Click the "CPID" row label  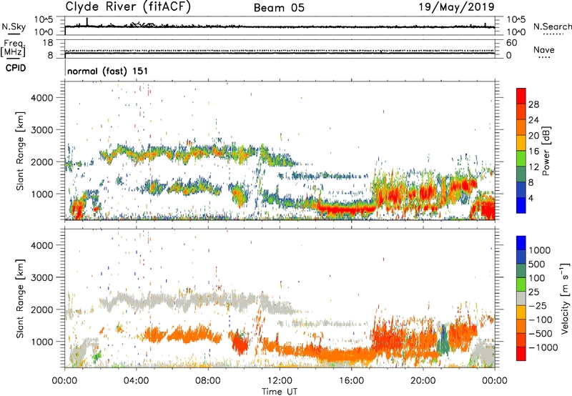click(x=16, y=68)
